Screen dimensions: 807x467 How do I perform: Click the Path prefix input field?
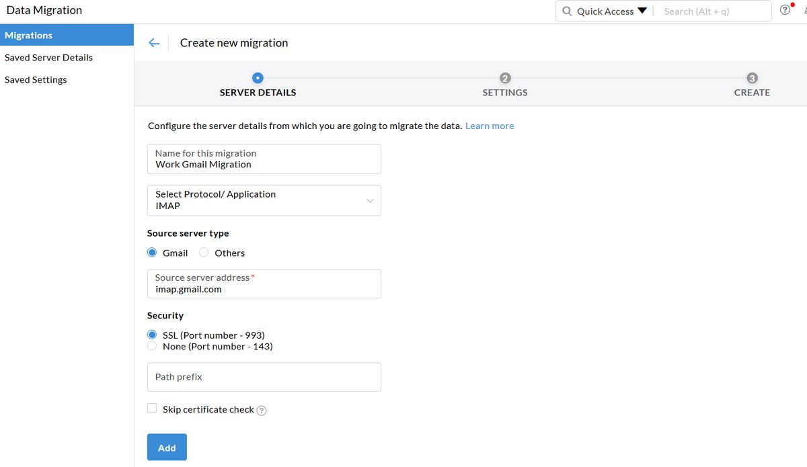[264, 377]
